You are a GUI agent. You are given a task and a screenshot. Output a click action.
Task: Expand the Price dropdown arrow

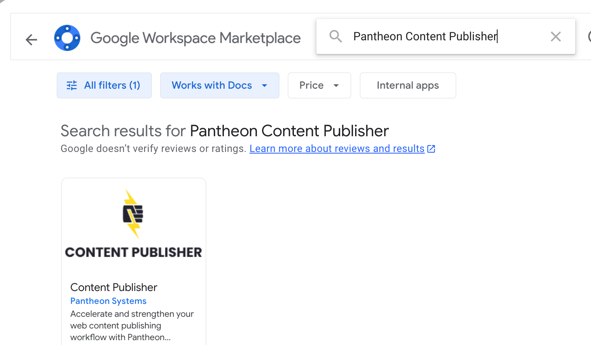(x=336, y=85)
